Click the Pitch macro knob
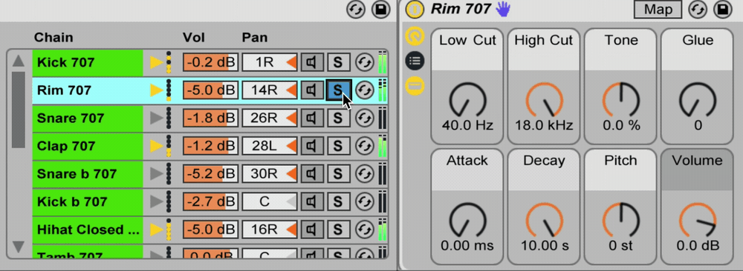The height and width of the screenshot is (271, 743). tap(620, 220)
